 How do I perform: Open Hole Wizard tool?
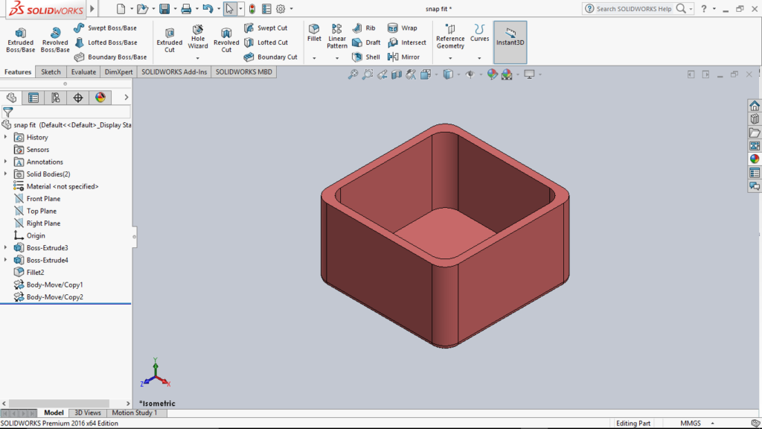(x=198, y=36)
